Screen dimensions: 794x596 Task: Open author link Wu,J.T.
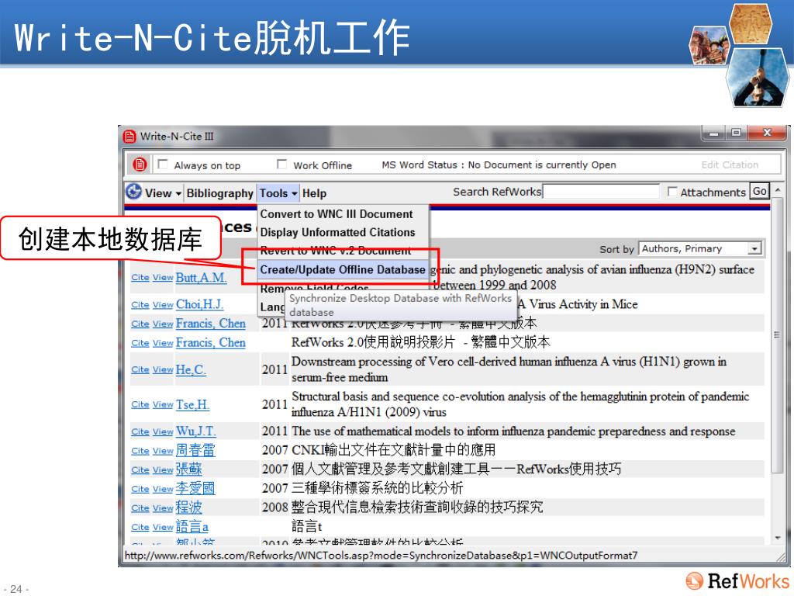pyautogui.click(x=196, y=431)
